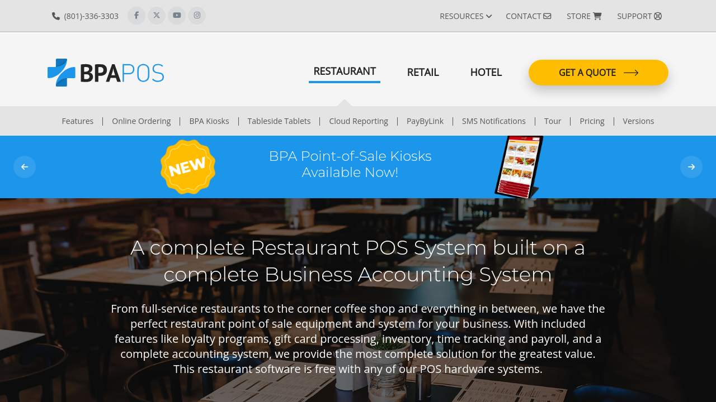Select the Pricing submenu item
Screen dimensions: 716x402
point(592,121)
